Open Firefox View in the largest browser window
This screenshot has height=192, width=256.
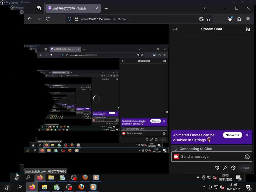coord(39,8)
